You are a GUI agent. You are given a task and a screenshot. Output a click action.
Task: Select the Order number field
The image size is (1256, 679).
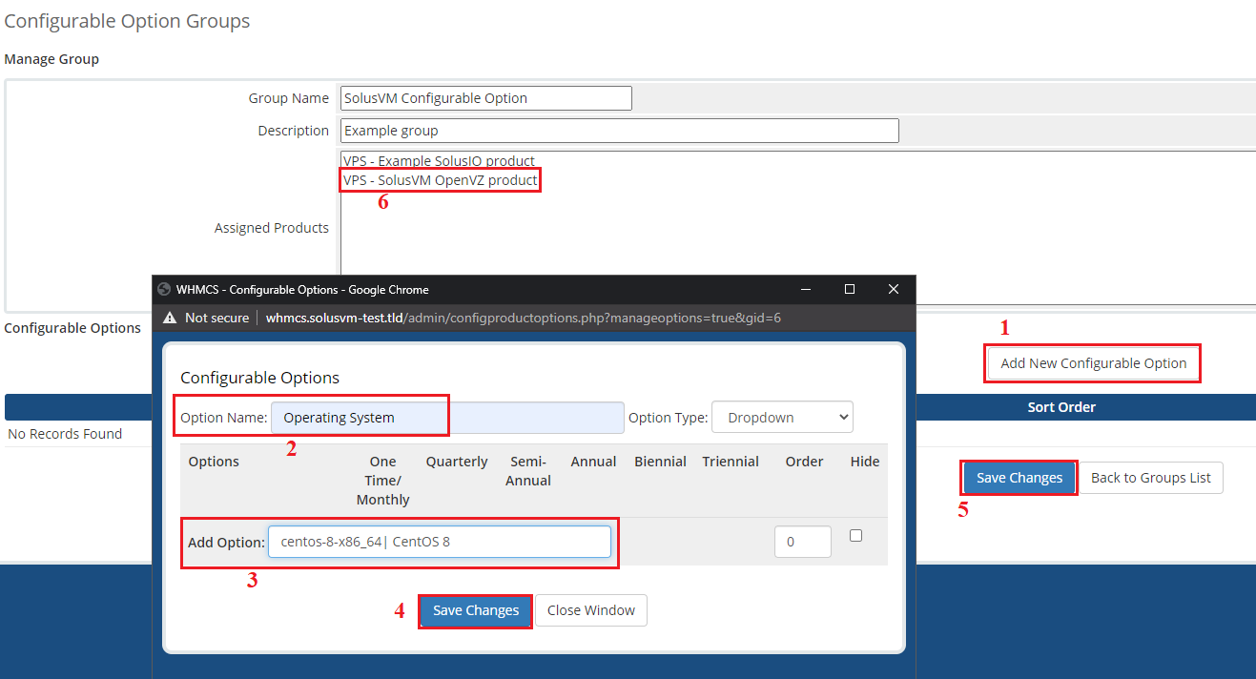coord(802,542)
